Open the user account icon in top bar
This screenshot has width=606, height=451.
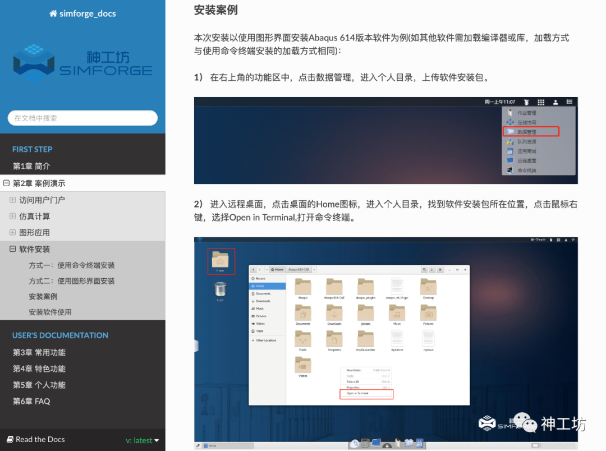pos(555,102)
